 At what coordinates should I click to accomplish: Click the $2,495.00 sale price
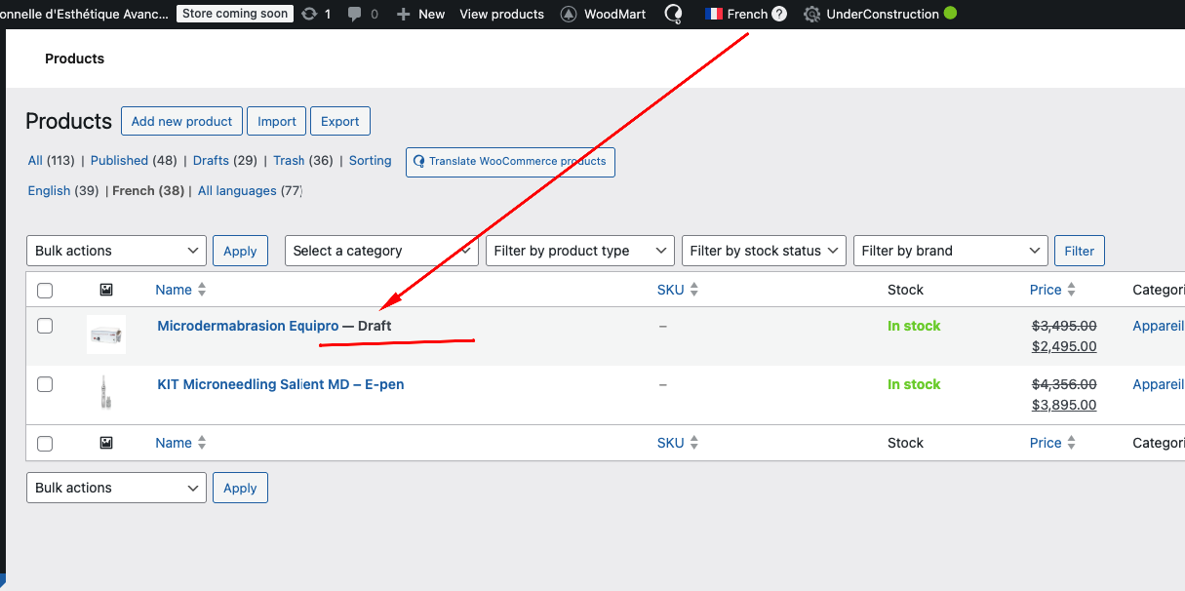pos(1064,346)
